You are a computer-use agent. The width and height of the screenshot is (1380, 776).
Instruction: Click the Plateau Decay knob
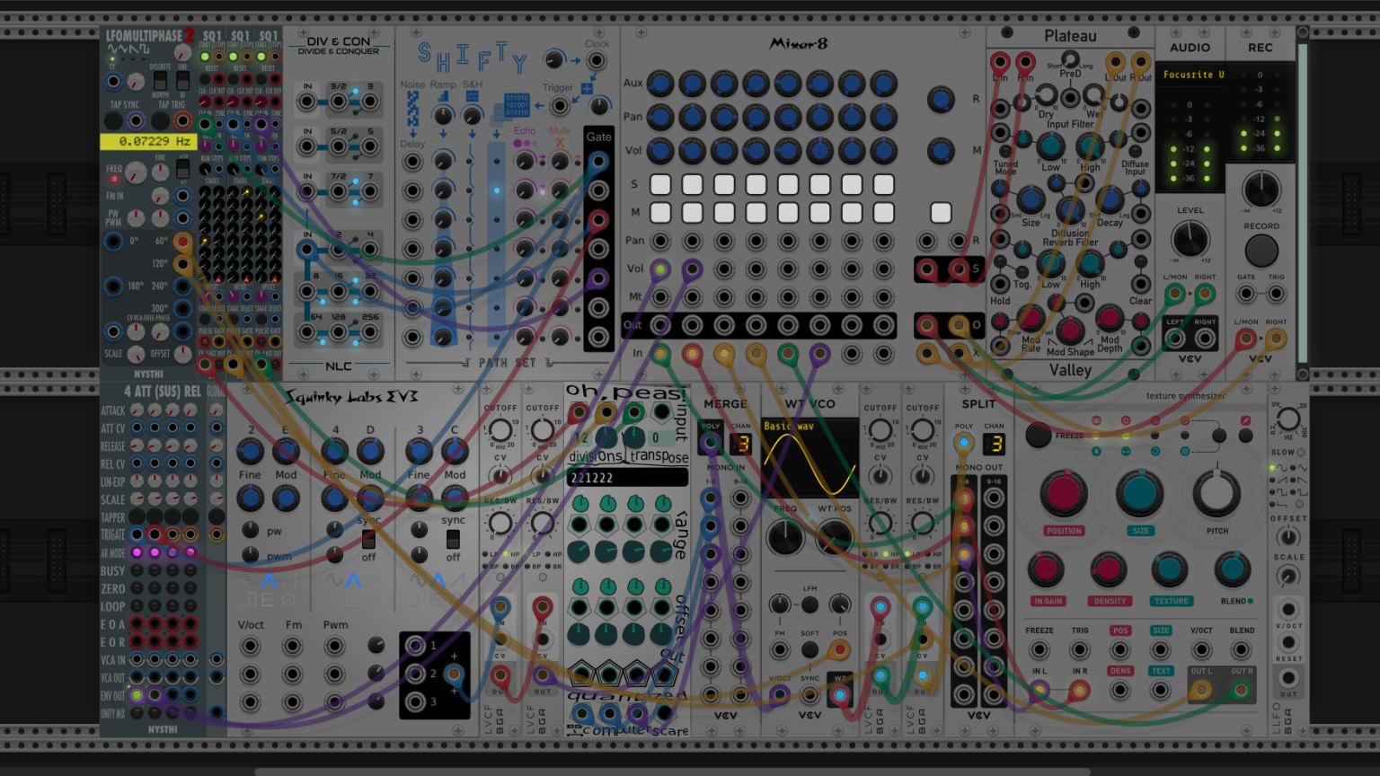(1110, 199)
